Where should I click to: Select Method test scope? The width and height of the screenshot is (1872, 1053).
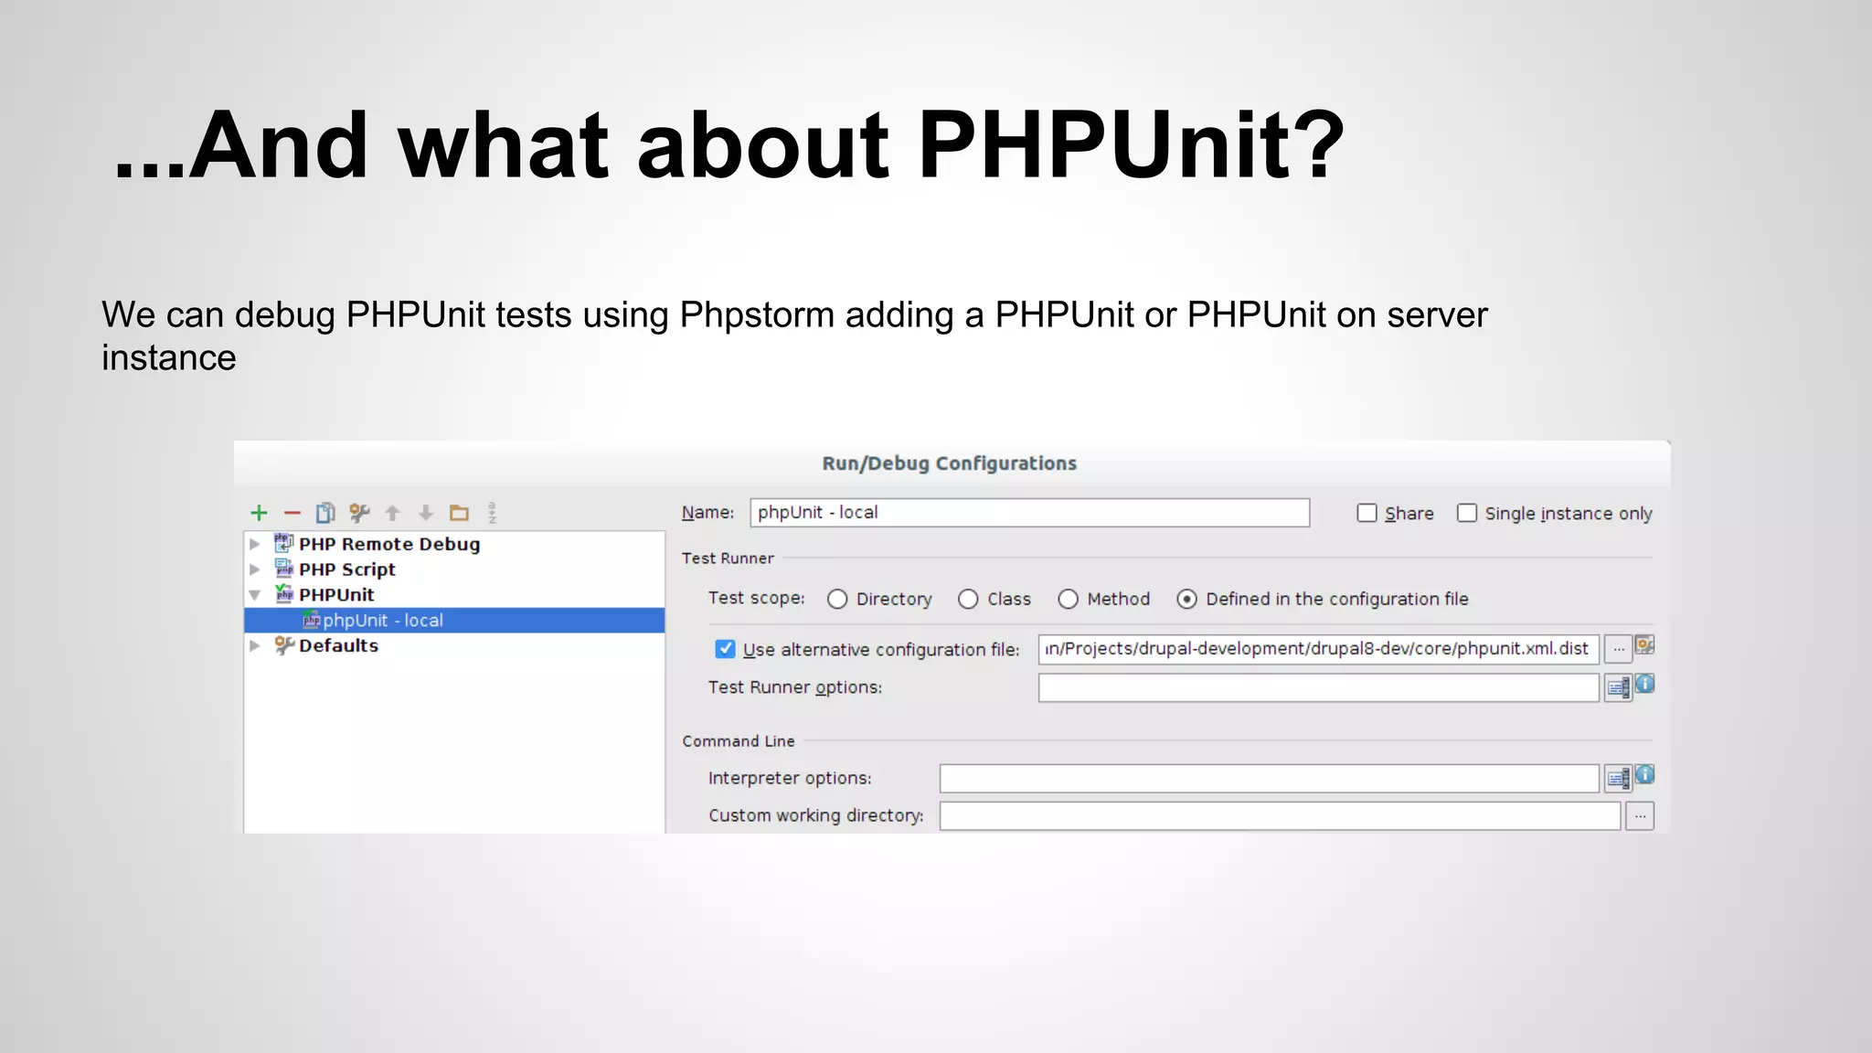(1068, 600)
